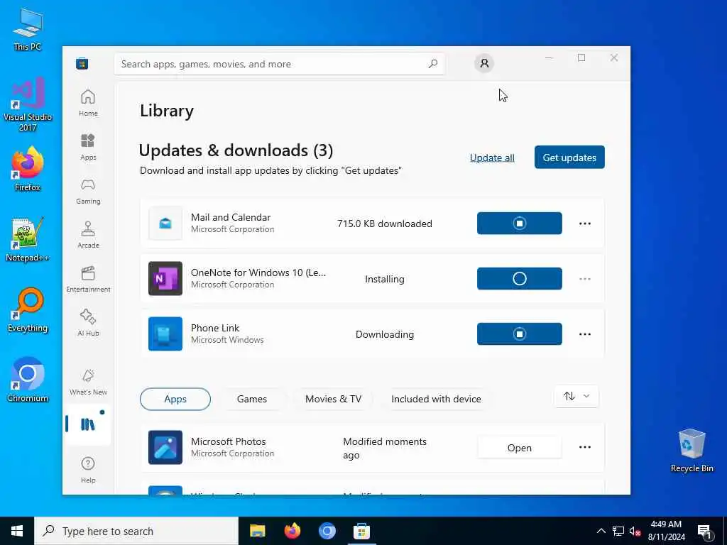Focus the Store search box
The height and width of the screenshot is (545, 727).
tap(280, 64)
